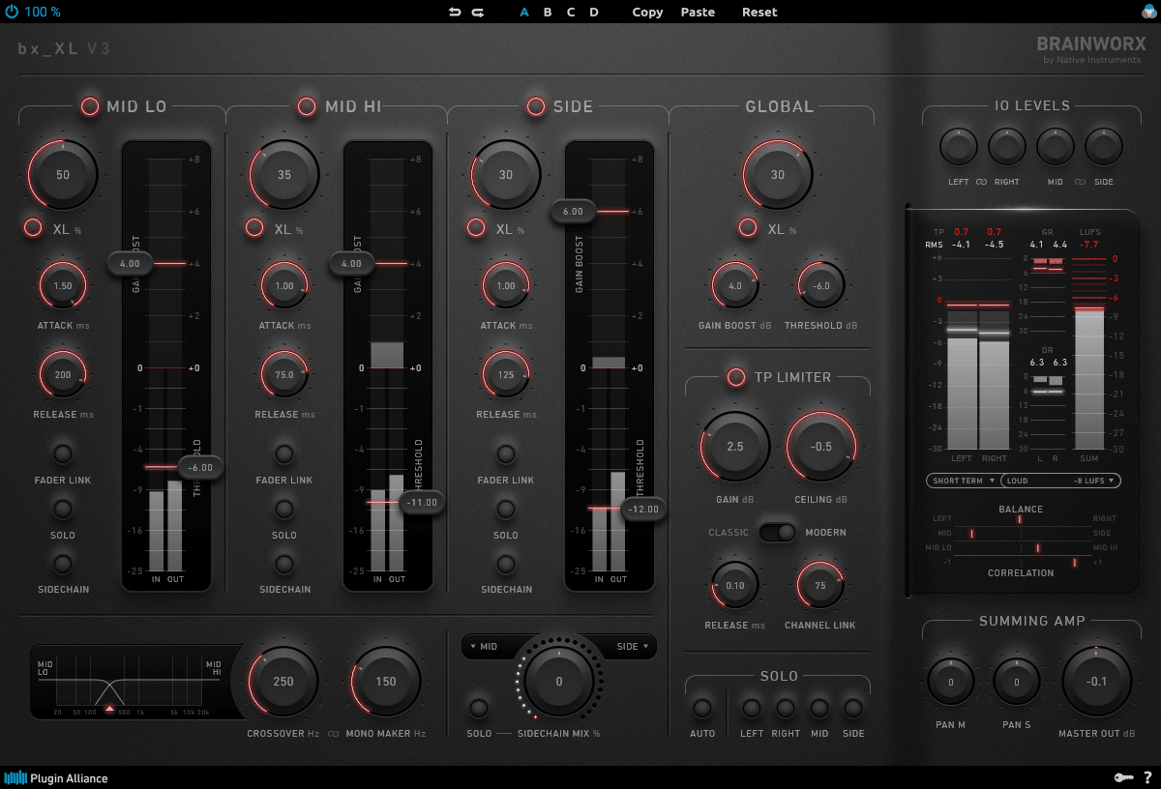Click the Reset button

tap(759, 12)
